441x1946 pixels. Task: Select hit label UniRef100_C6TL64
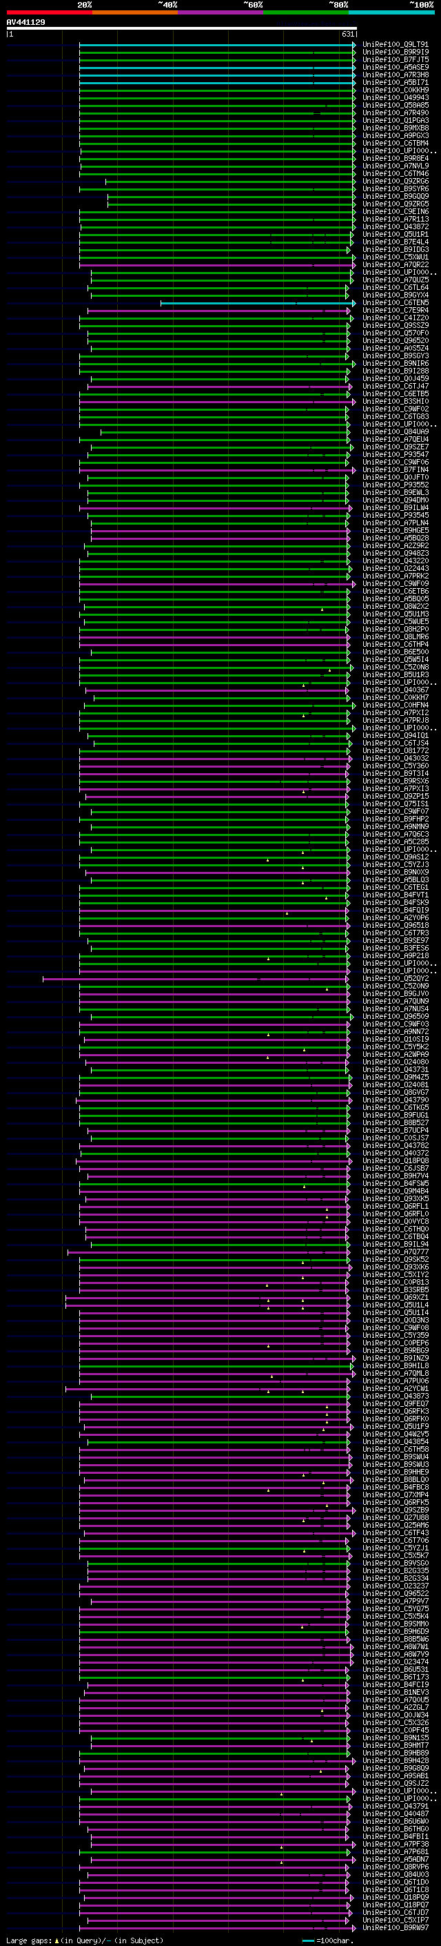tap(396, 288)
